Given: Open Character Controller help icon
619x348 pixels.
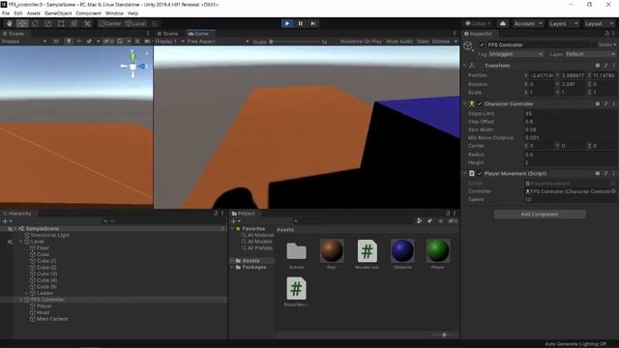Looking at the screenshot, I should point(598,103).
